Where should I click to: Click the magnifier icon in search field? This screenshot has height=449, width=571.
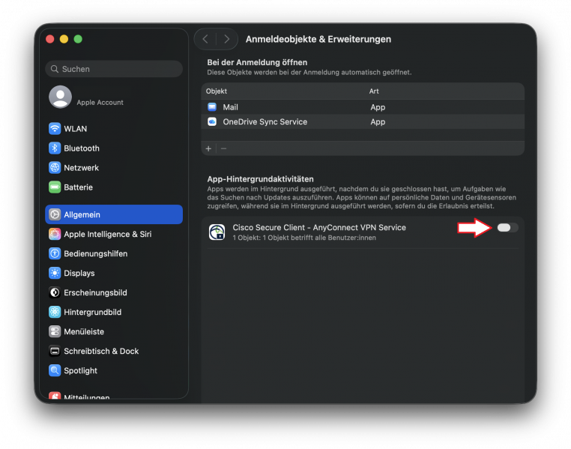55,69
